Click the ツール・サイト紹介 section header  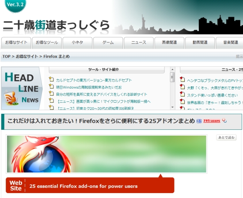point(106,70)
